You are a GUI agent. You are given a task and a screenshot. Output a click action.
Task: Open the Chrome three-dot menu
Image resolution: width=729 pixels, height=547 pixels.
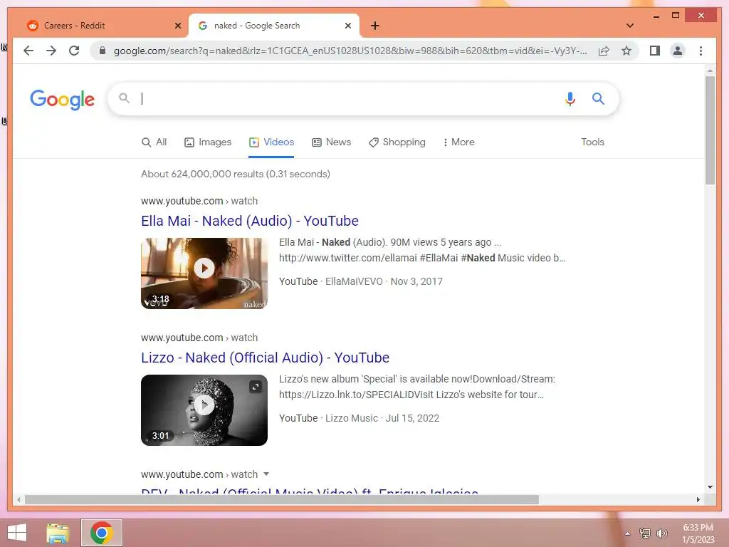click(701, 51)
